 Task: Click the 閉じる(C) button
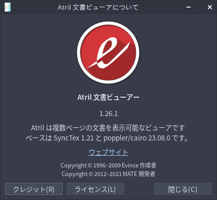183,189
